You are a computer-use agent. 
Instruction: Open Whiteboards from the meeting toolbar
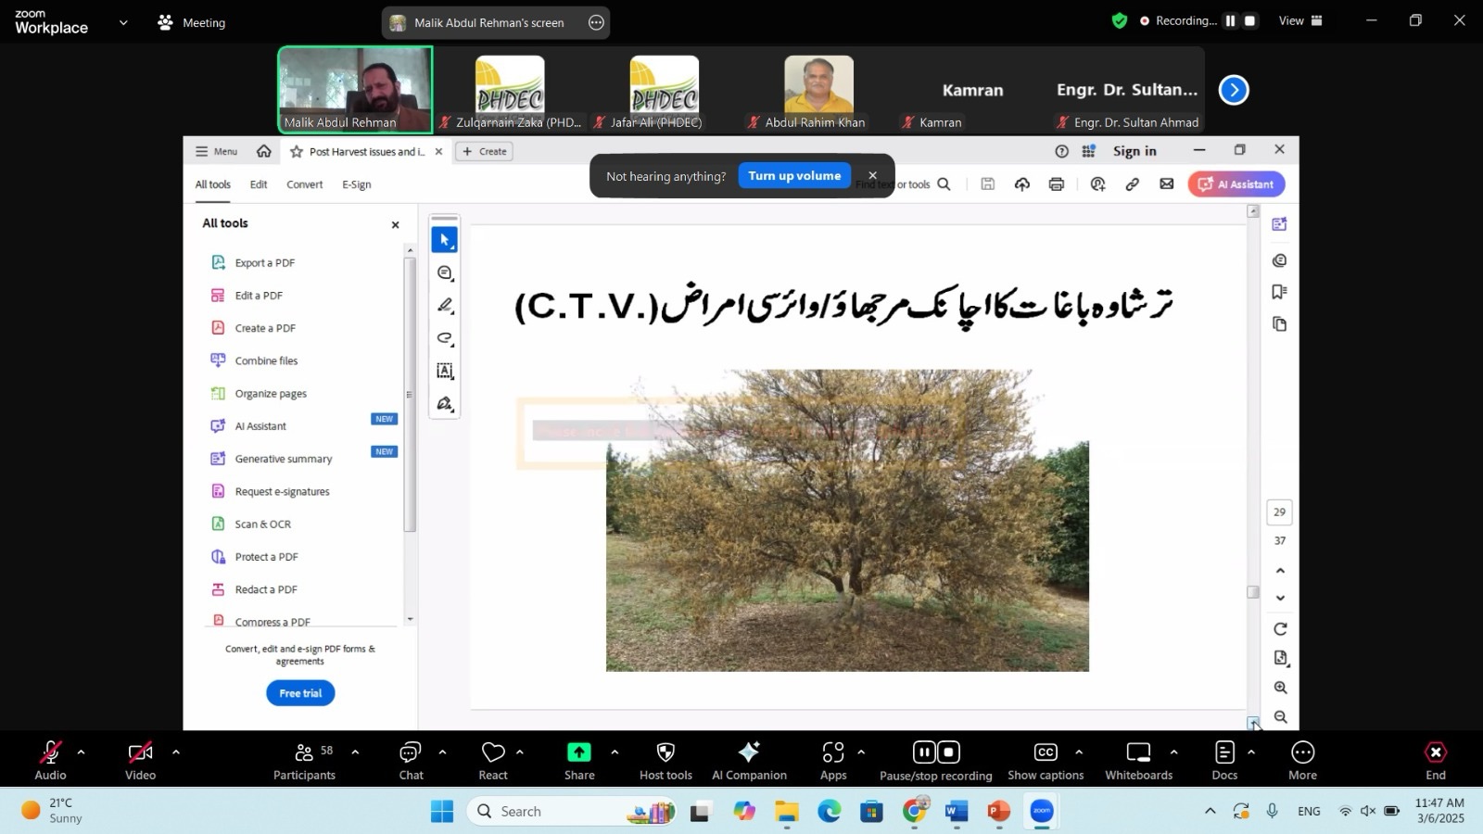pos(1138,752)
